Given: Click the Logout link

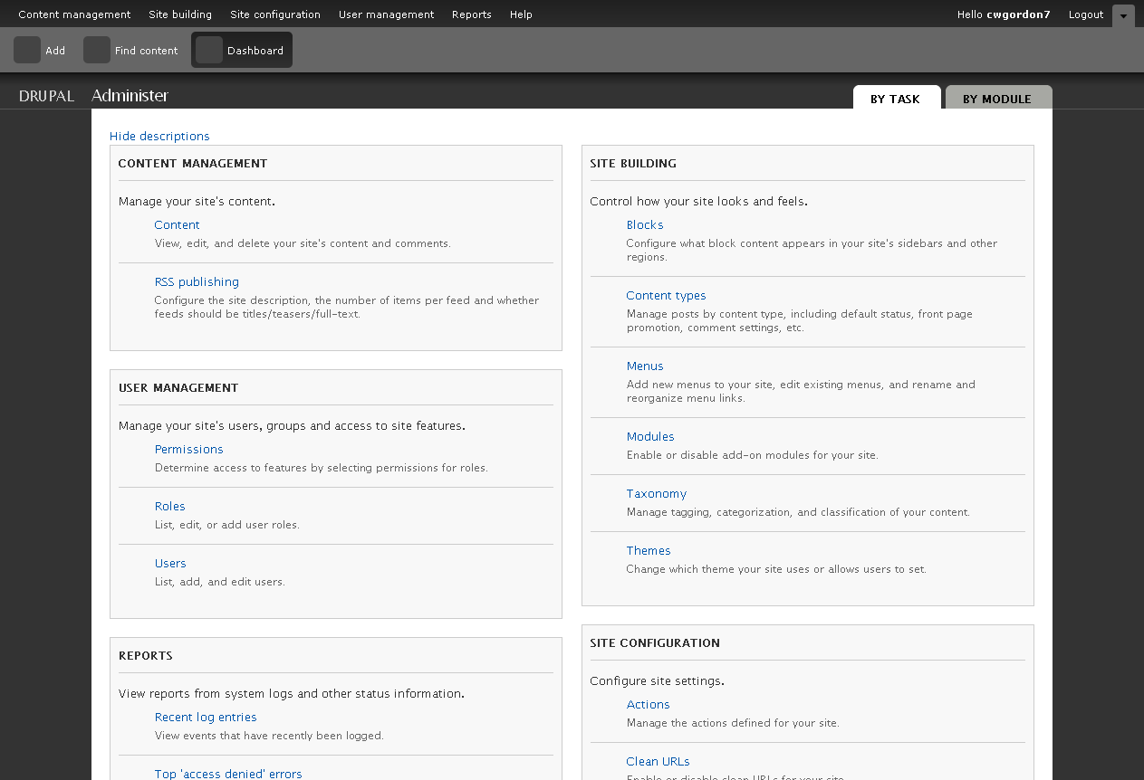Looking at the screenshot, I should coord(1086,14).
